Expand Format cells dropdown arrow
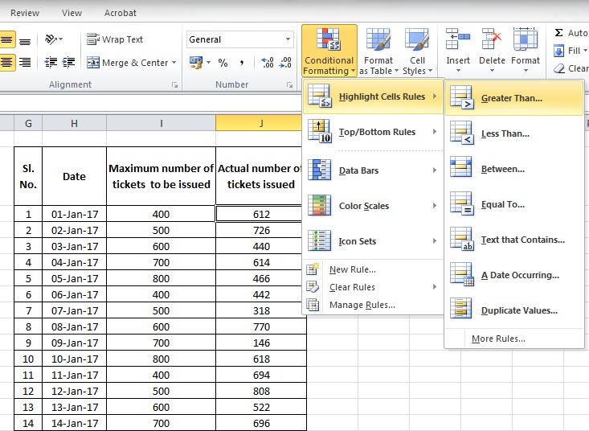589x431 pixels. [x=526, y=71]
